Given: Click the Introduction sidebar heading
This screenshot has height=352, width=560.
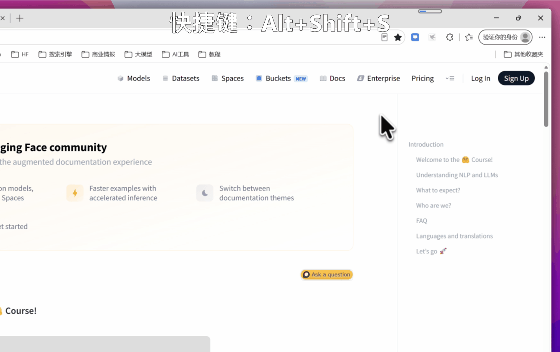Looking at the screenshot, I should coord(426,145).
